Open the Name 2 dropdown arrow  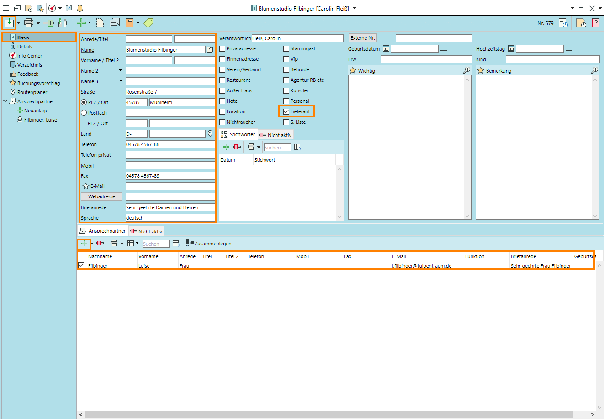(x=121, y=70)
